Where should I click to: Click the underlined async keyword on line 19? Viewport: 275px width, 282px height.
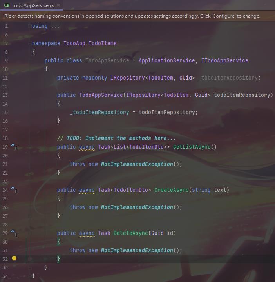(87, 147)
